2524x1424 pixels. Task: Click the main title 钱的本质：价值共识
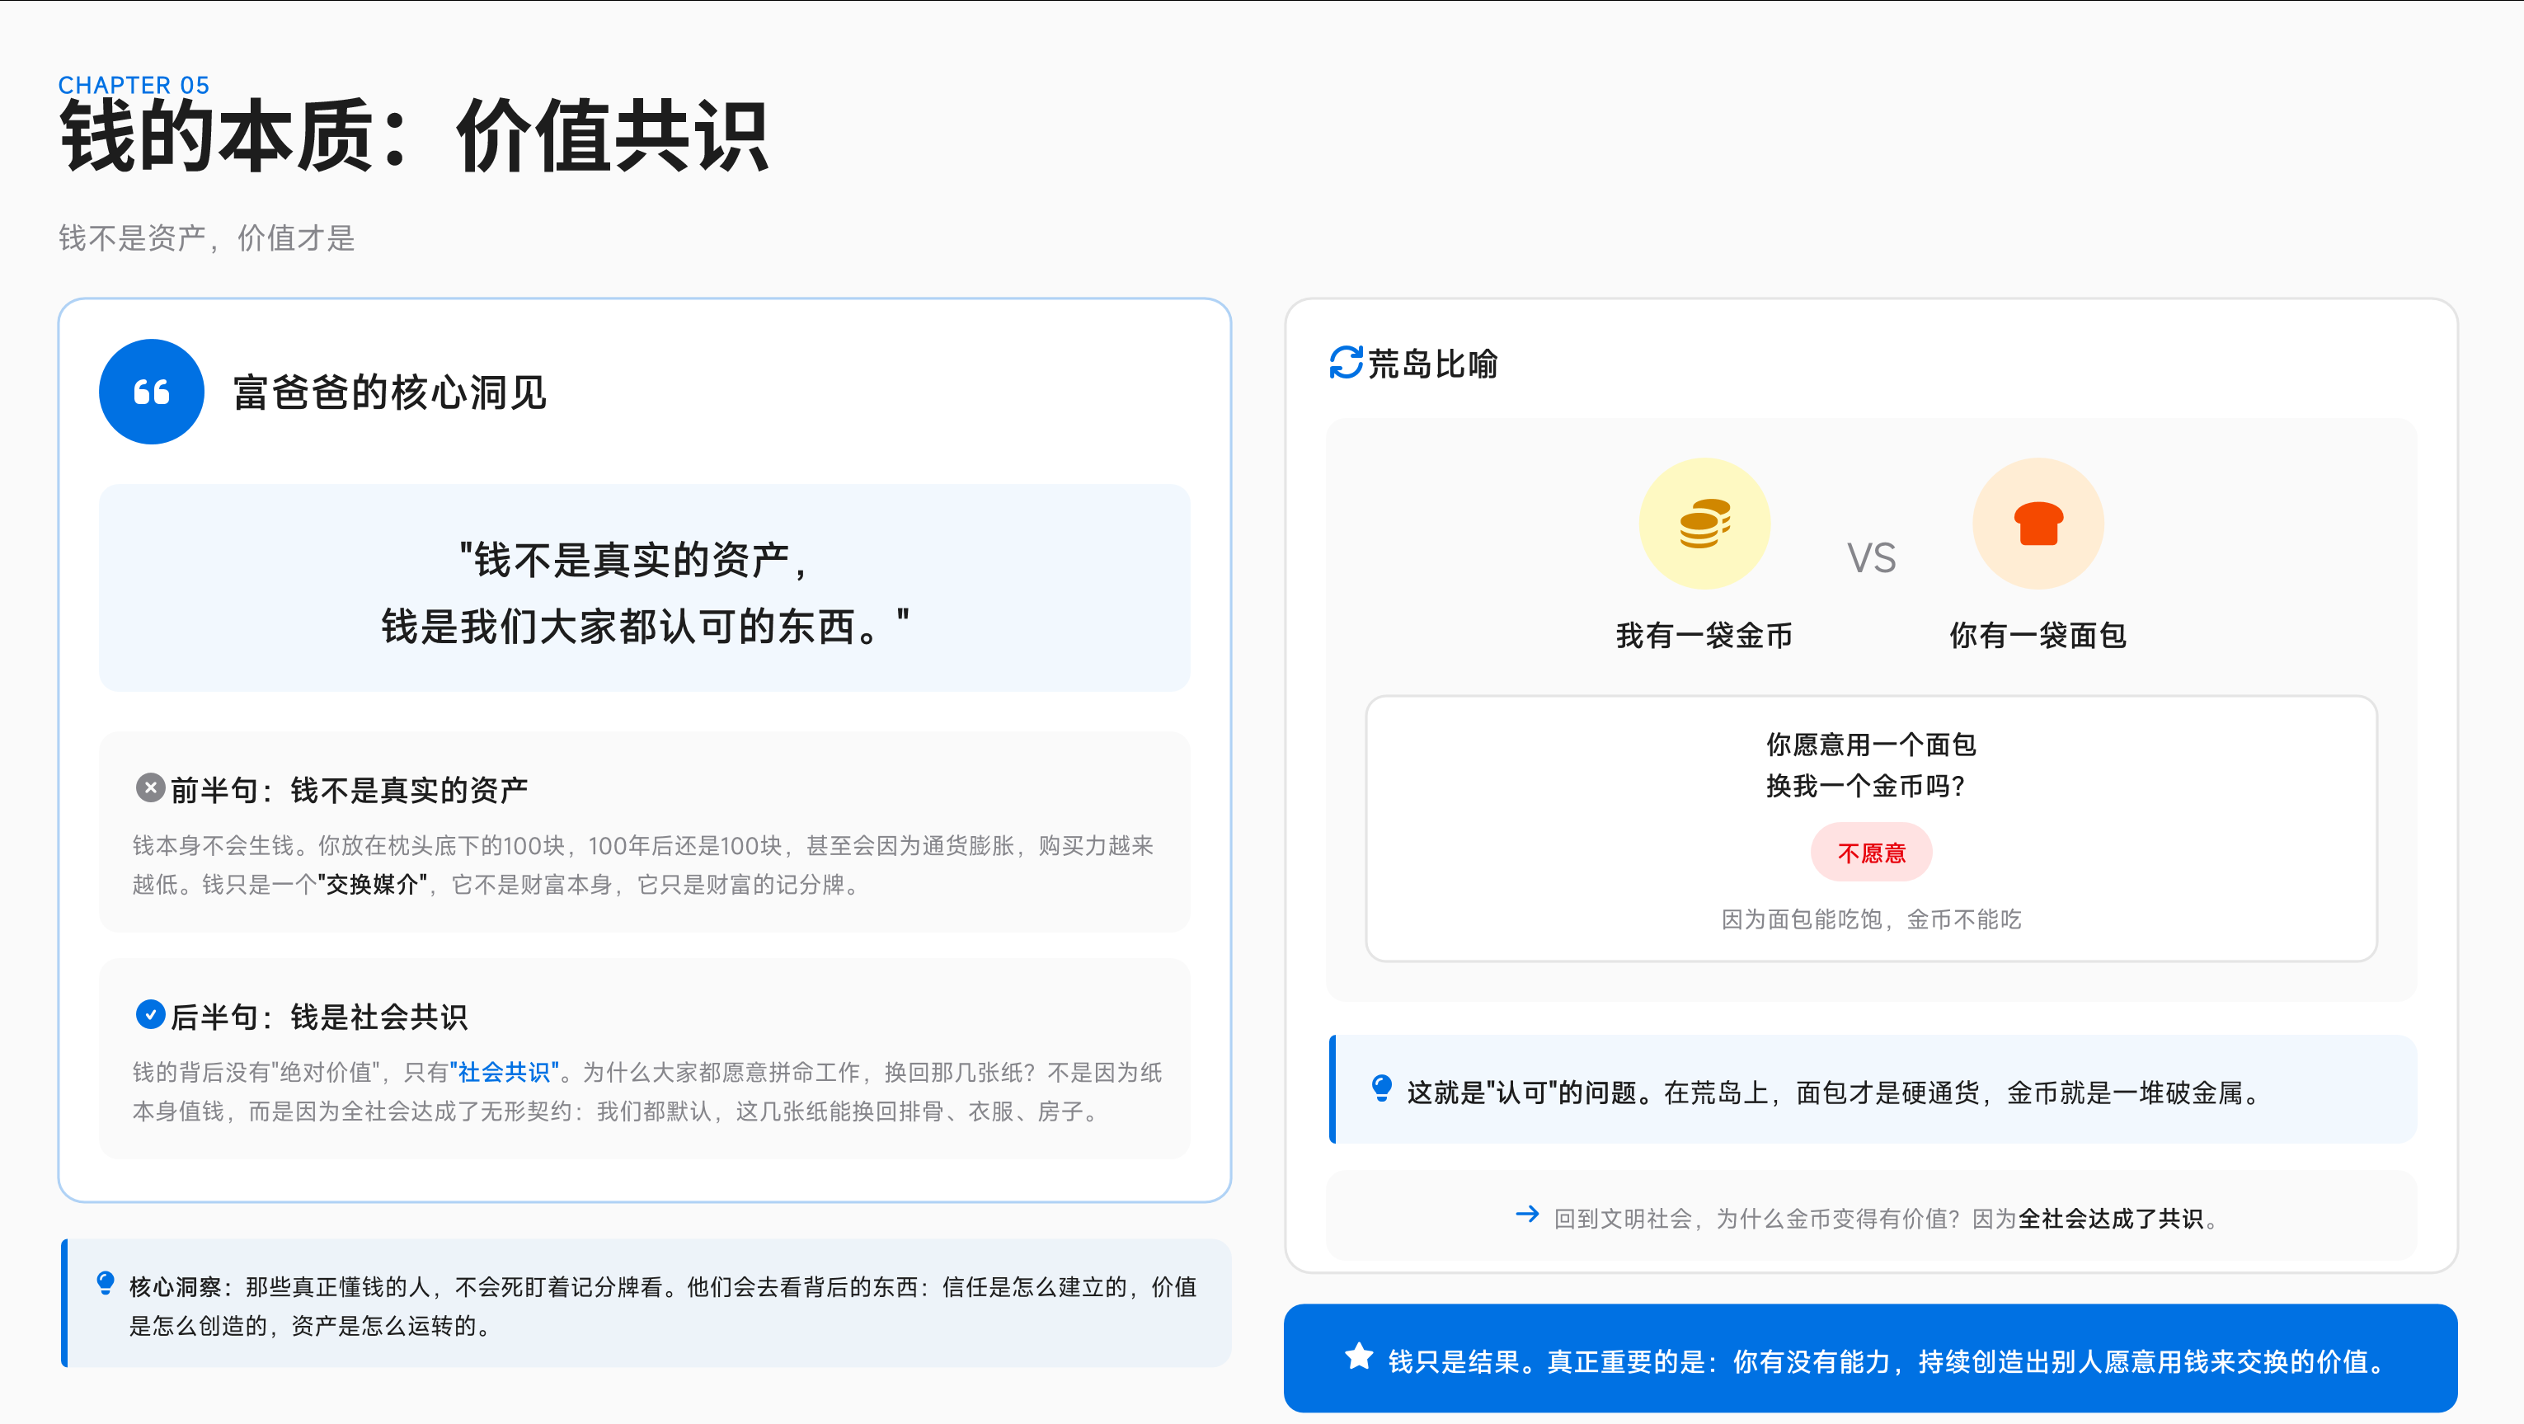[x=413, y=137]
